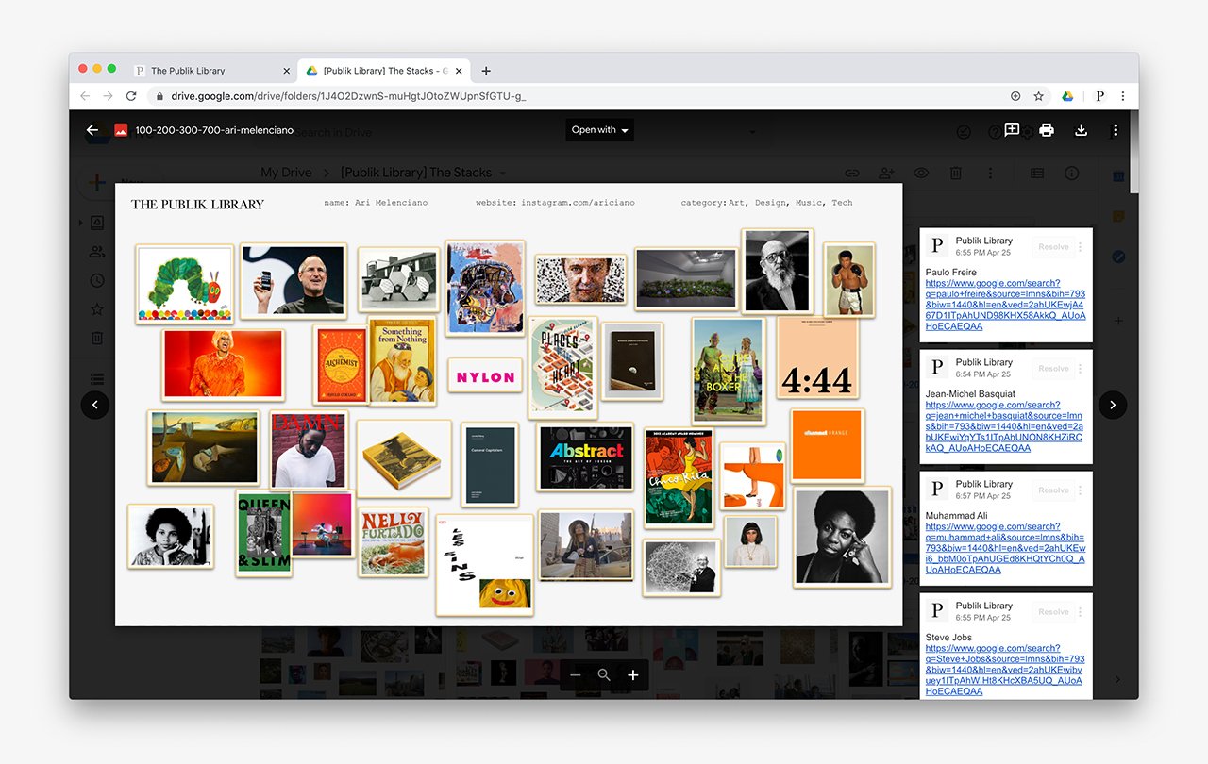Resolve the Muhammad Ali comment
Screen dimensions: 1208x764
click(1053, 490)
